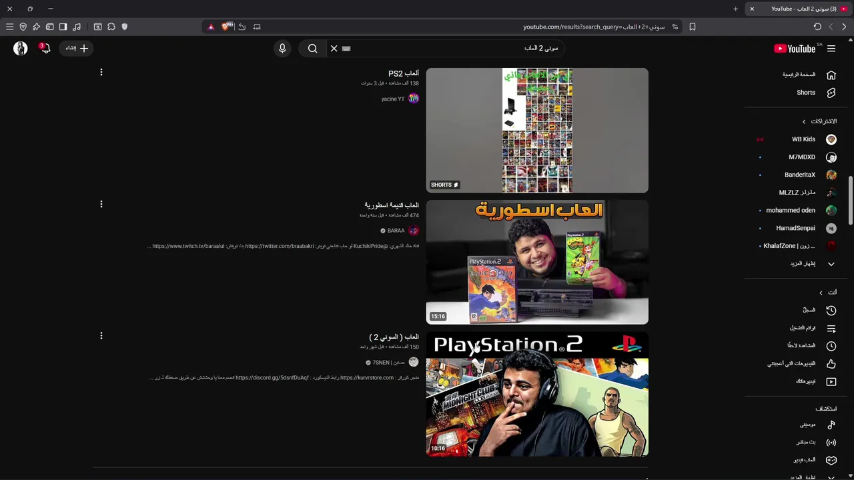Open a new browser tab
The height and width of the screenshot is (480, 854).
click(x=735, y=9)
